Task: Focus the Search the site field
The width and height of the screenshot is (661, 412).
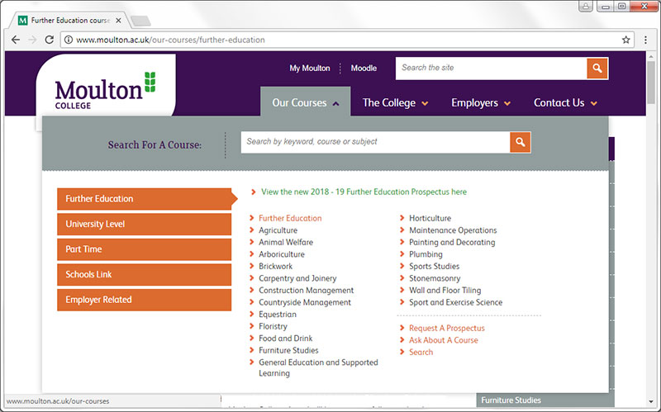Action: (x=491, y=69)
